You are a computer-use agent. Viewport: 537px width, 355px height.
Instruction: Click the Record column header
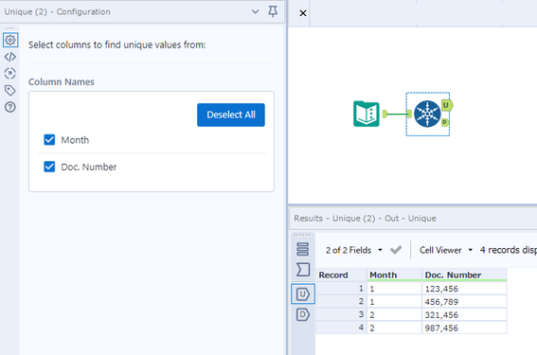(341, 275)
